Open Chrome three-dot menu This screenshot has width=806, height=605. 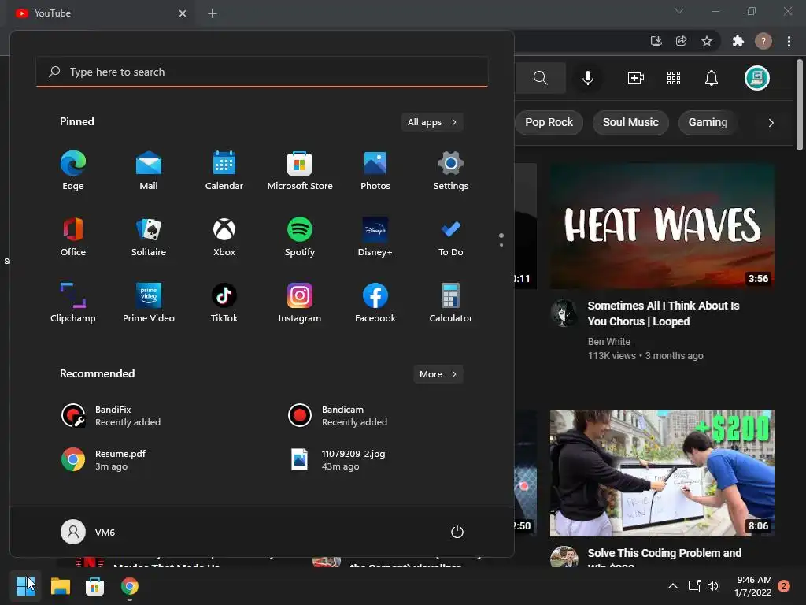tap(789, 41)
